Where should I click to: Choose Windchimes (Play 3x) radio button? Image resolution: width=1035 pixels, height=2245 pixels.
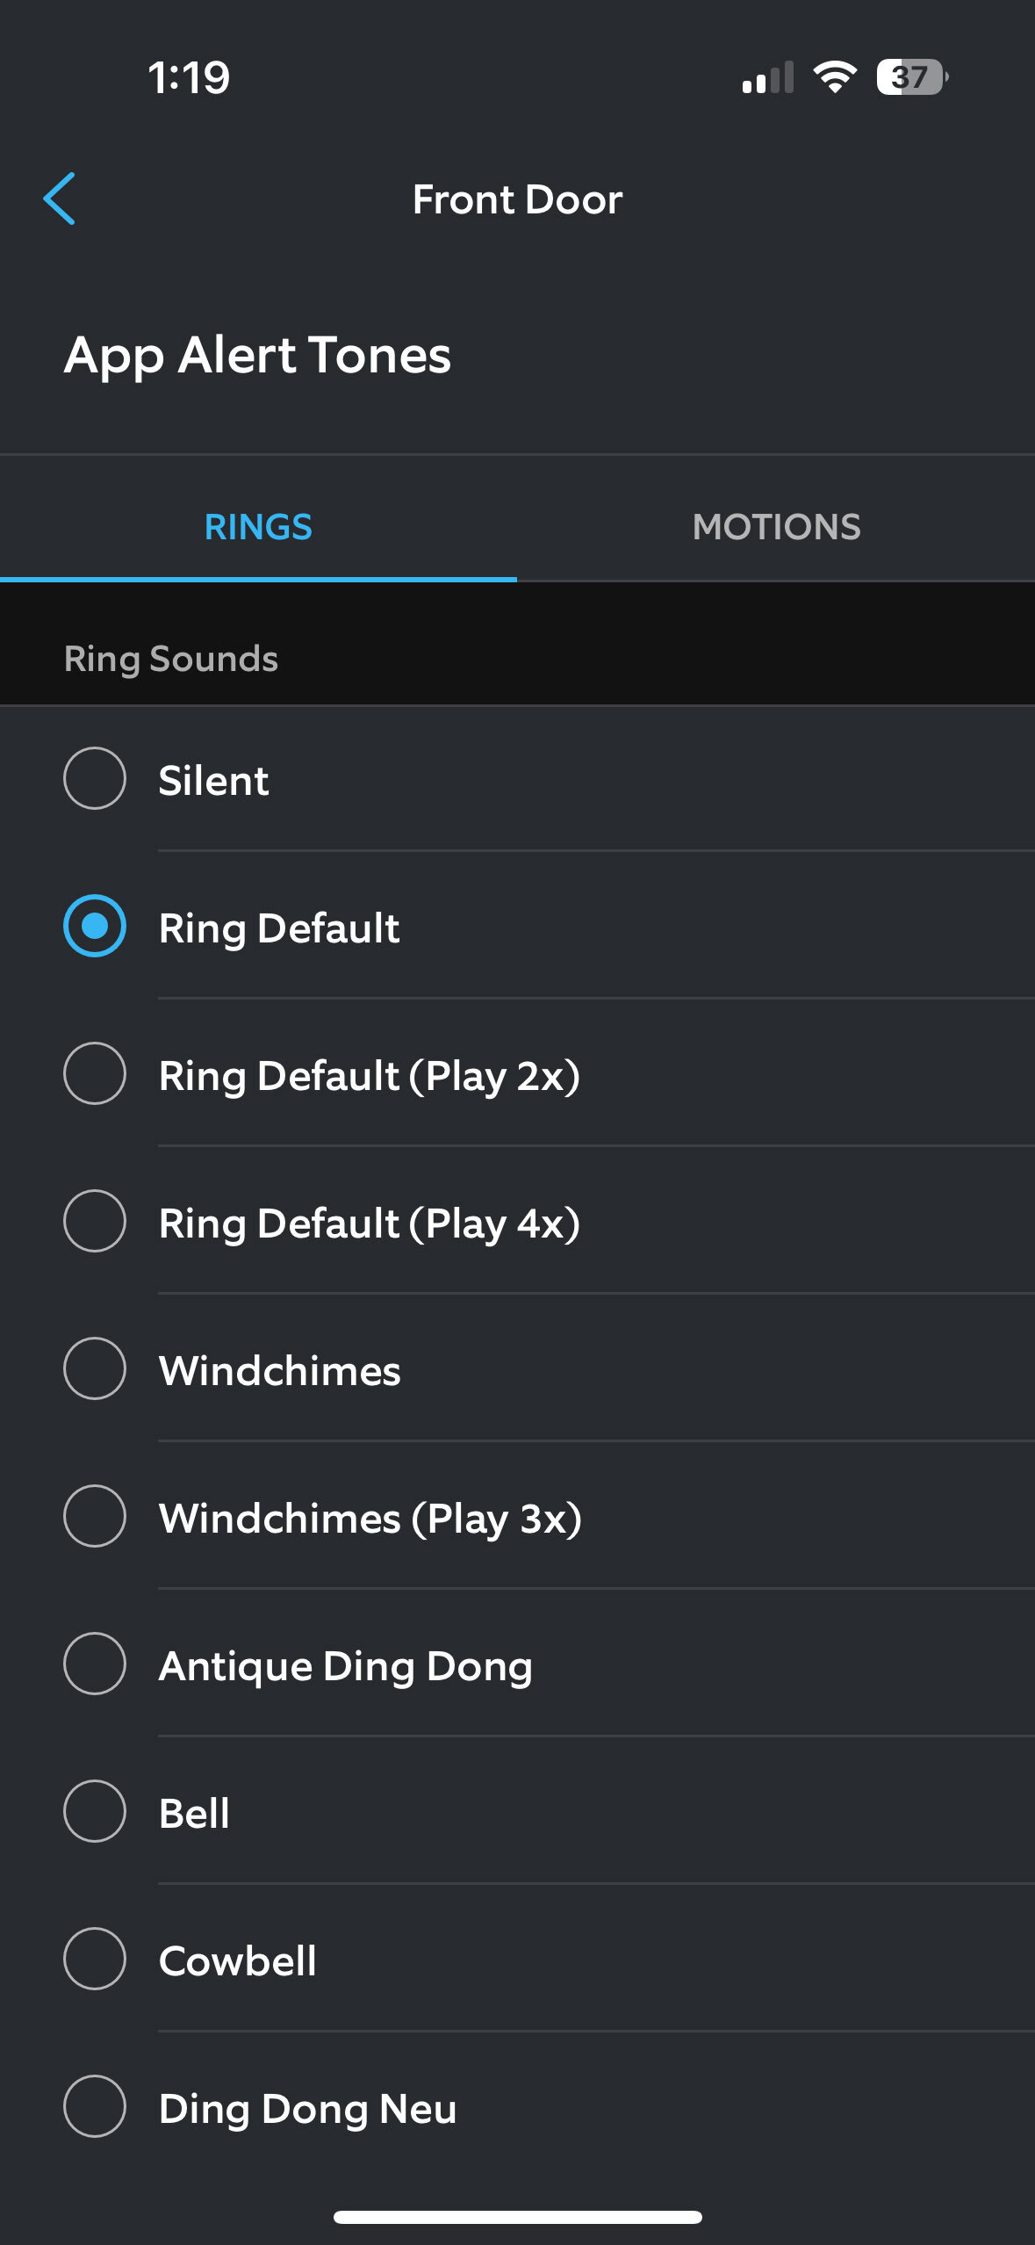[95, 1516]
